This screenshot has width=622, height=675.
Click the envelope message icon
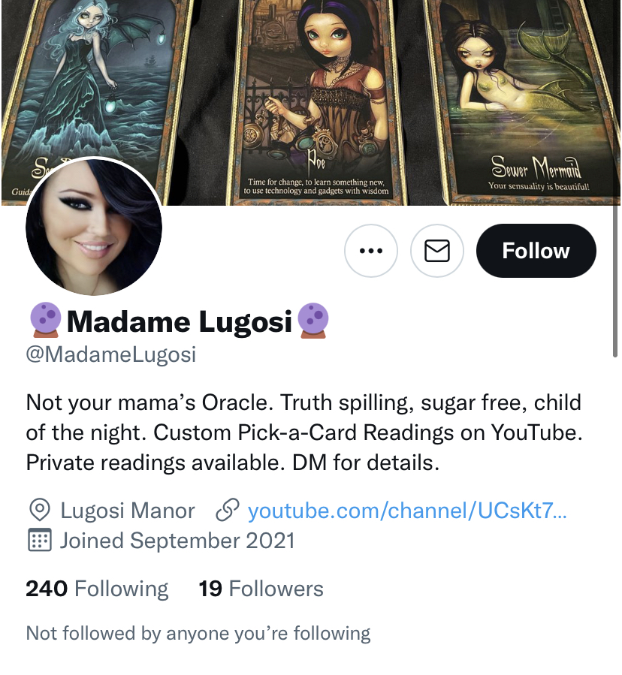436,251
